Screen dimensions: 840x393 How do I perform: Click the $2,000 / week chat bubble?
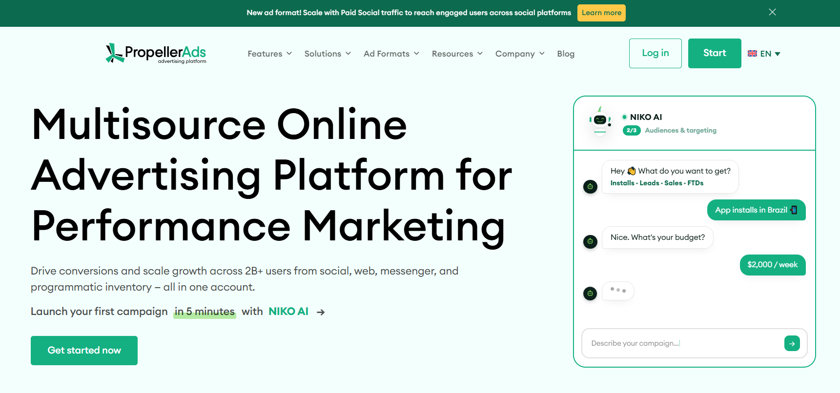(x=773, y=265)
